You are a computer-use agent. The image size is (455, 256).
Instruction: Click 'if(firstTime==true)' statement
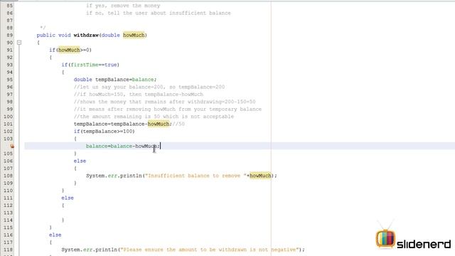tap(90, 65)
